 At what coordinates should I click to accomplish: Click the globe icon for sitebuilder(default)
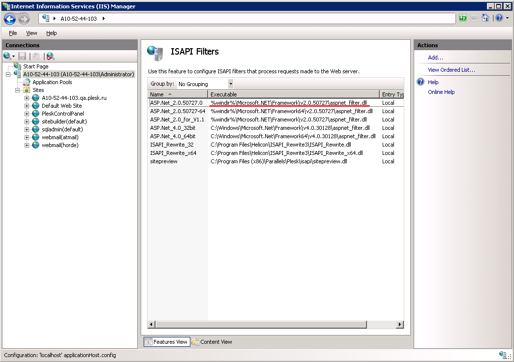point(36,121)
